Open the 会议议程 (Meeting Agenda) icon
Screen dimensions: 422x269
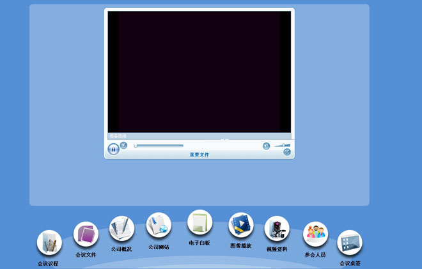pos(49,243)
